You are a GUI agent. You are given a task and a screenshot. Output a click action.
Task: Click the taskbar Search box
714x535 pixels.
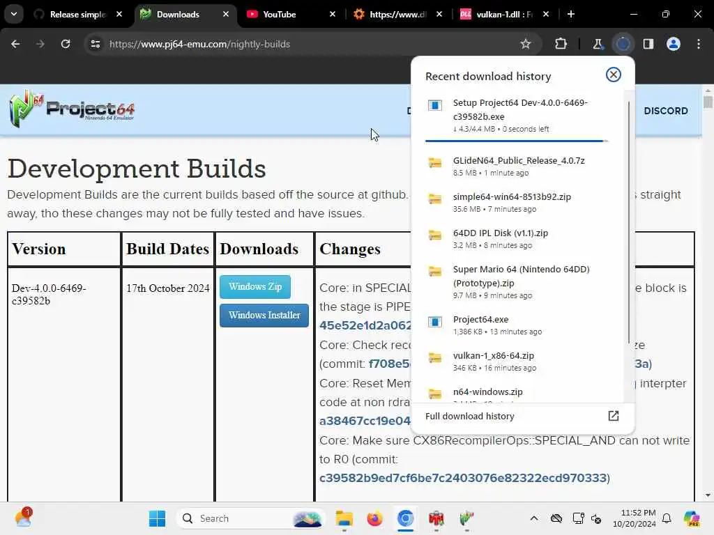(x=251, y=518)
